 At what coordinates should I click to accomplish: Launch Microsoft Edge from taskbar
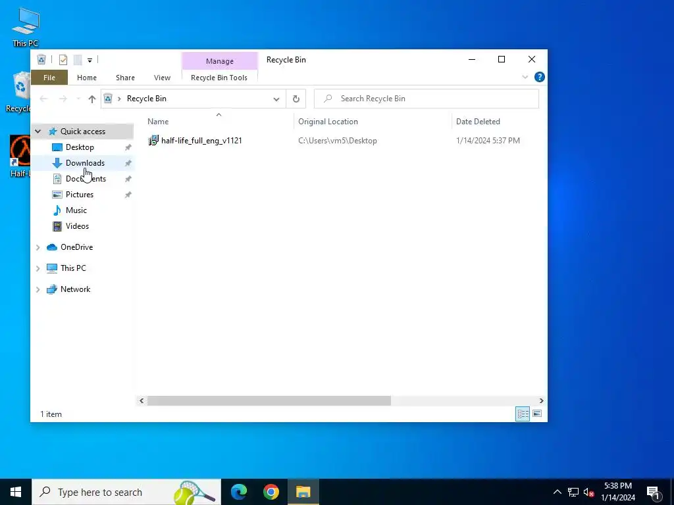point(239,492)
